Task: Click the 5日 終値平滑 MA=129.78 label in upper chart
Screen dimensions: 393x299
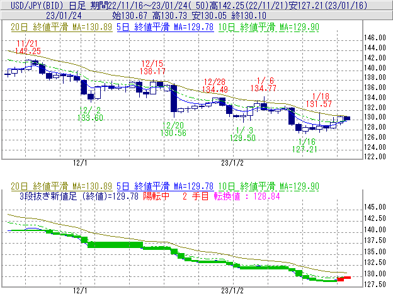Action: click(x=165, y=27)
